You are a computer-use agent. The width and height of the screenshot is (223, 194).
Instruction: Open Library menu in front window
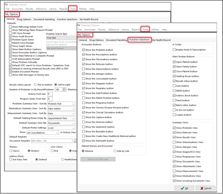(x=125, y=30)
